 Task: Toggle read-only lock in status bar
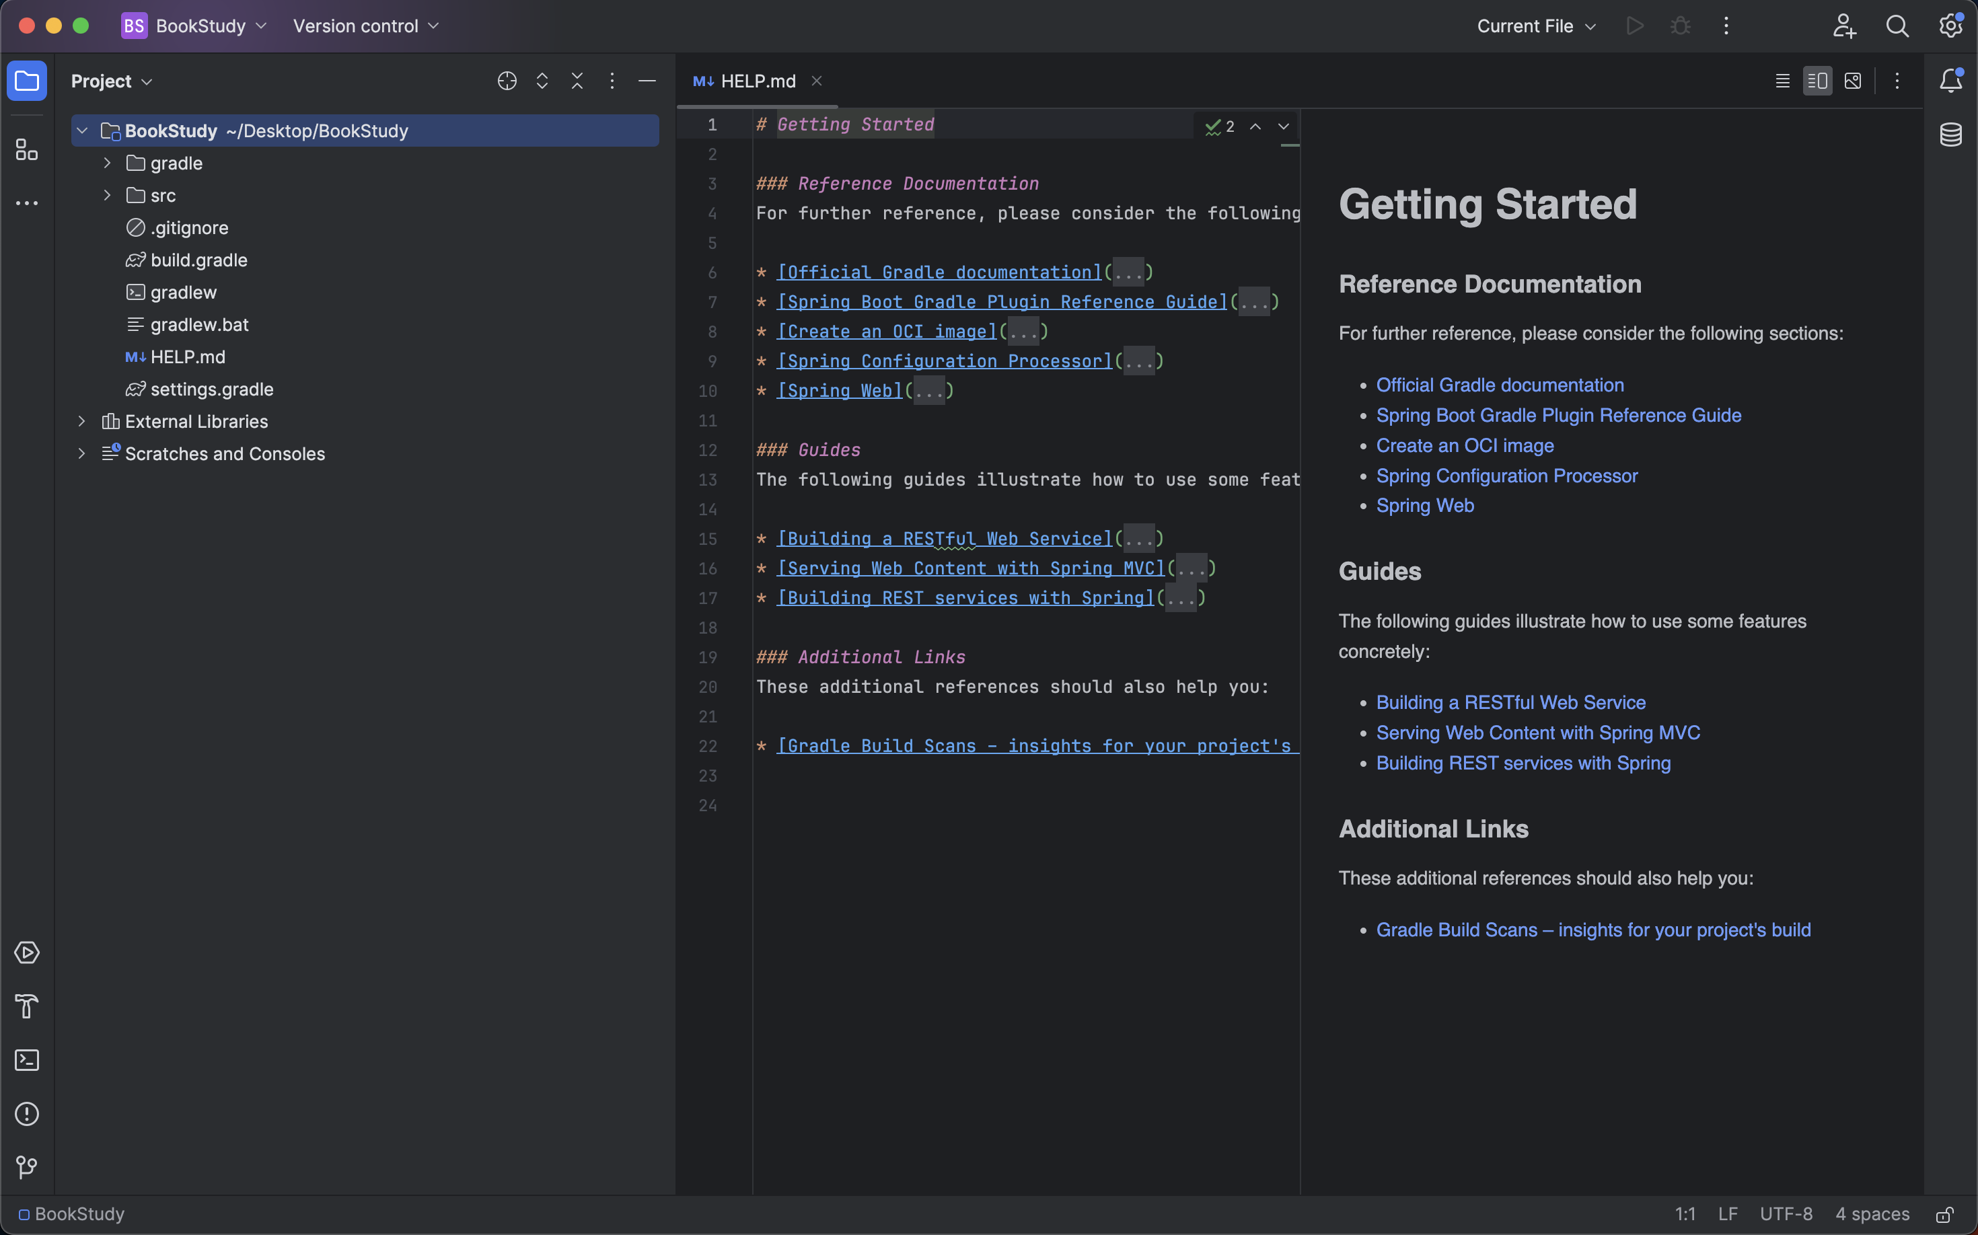[x=1944, y=1215]
